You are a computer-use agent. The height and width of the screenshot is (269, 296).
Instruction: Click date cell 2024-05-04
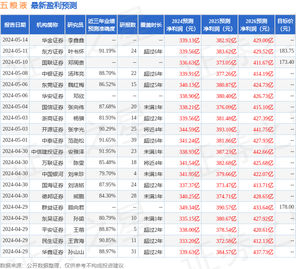15,107
